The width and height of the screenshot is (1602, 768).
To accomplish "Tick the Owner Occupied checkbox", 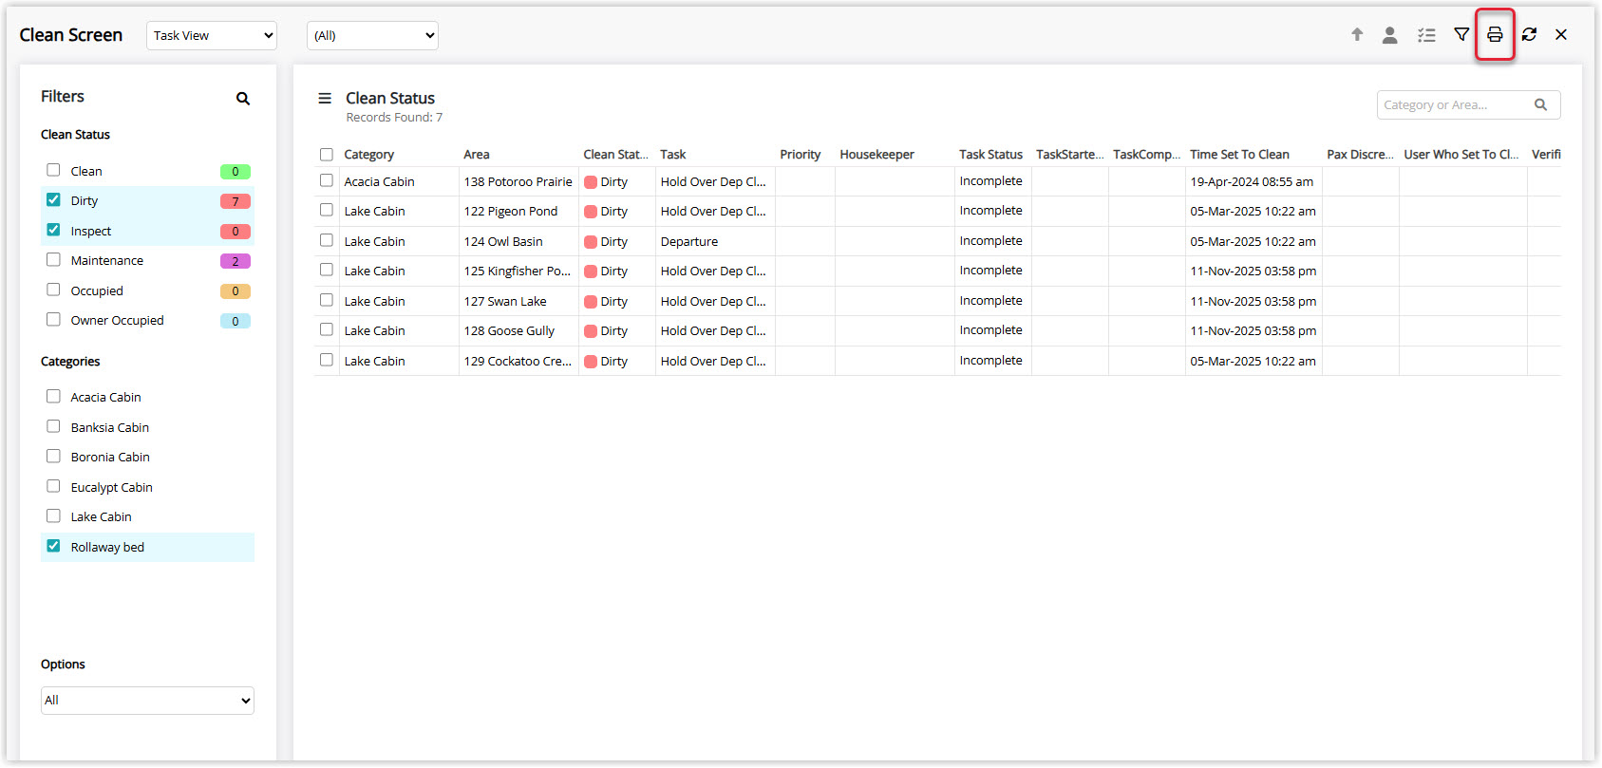I will pos(53,319).
